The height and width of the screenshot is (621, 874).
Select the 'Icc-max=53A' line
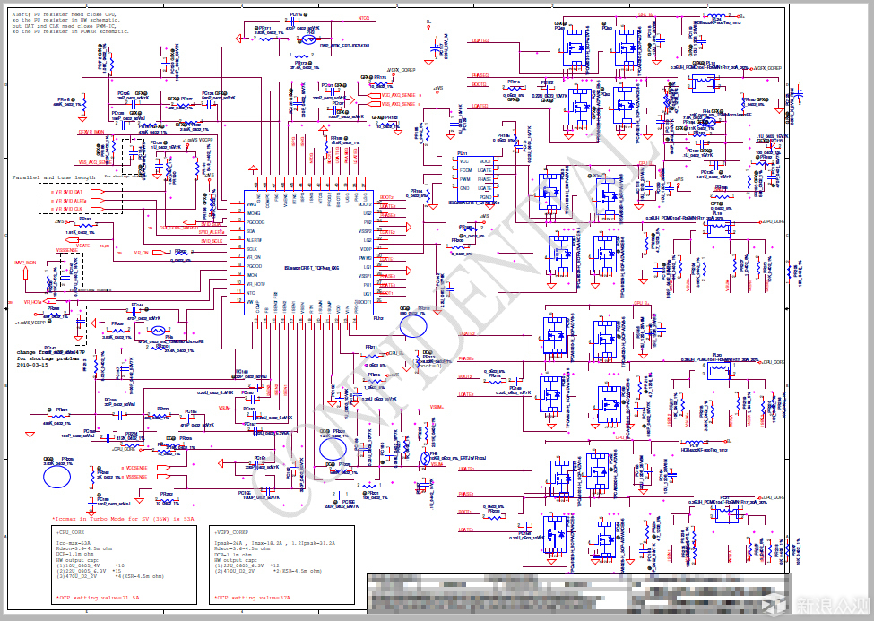73,542
